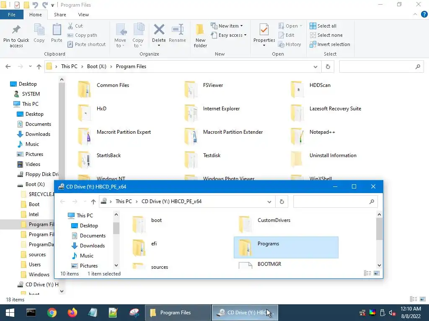Select SYSTEM in the navigation pane
Screen dimensions: 429x321
(x=31, y=94)
